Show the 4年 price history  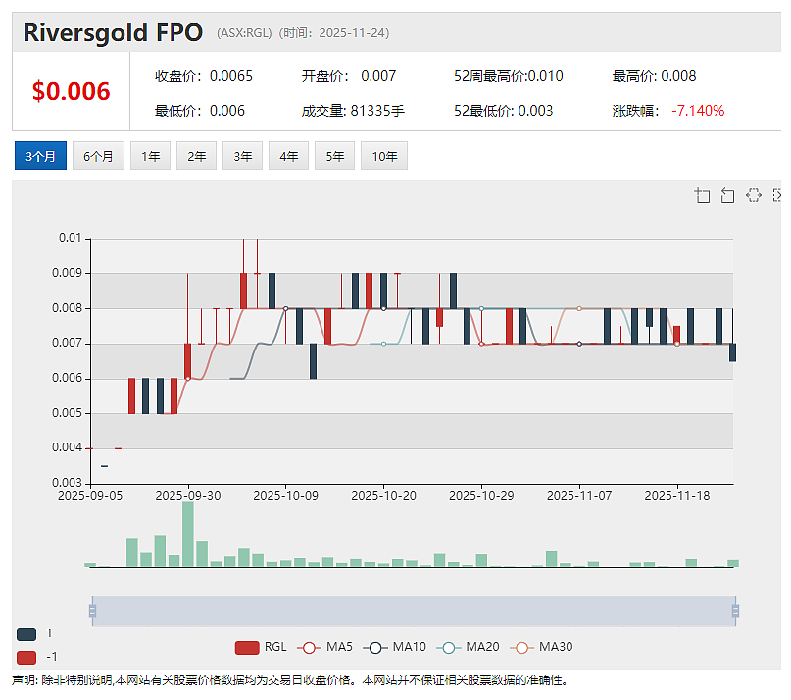pos(288,156)
